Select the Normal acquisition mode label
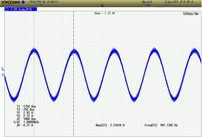This screenshot has height=137, width=202. point(147,2)
